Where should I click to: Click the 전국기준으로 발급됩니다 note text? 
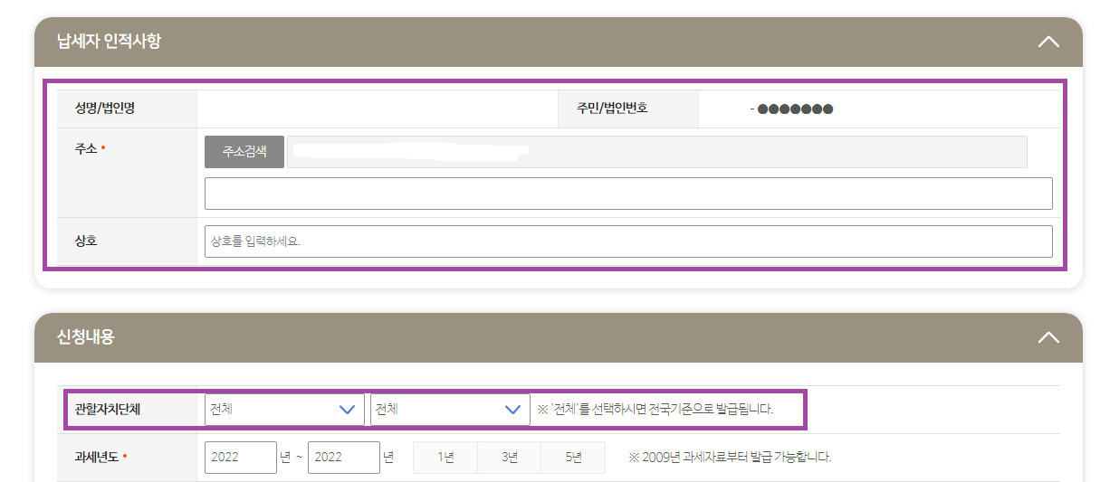(x=655, y=409)
